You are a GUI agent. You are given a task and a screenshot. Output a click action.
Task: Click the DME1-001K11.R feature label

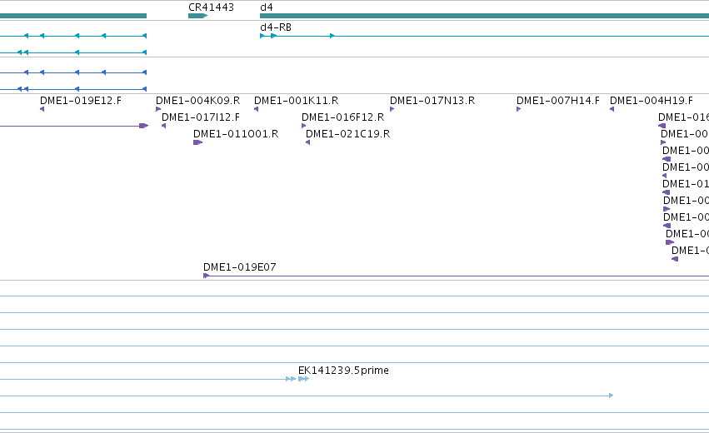tap(296, 101)
